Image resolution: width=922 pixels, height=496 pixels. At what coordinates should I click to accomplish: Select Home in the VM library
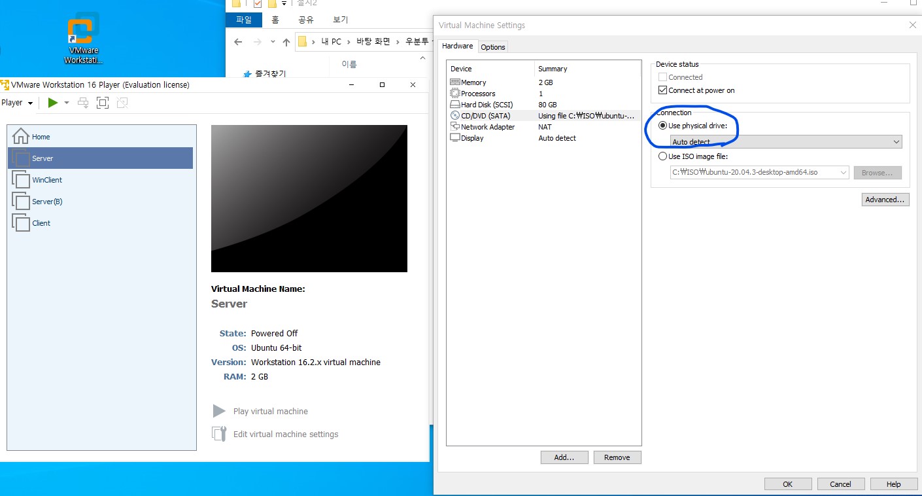(100, 137)
